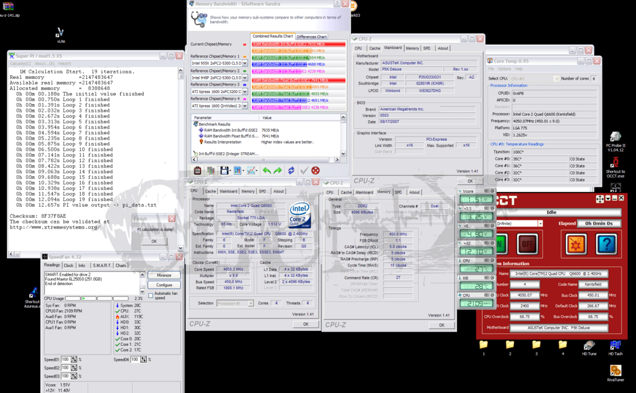Open the vLite desktop icon
636x393 pixels.
(60, 35)
